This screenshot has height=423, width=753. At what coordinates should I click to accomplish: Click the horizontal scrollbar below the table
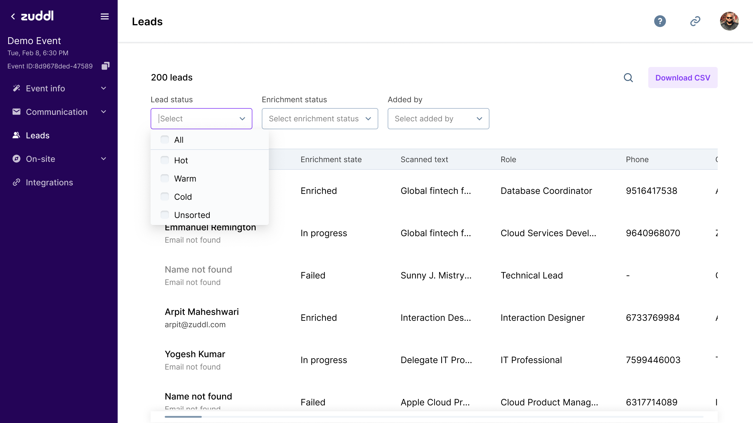pos(183,417)
